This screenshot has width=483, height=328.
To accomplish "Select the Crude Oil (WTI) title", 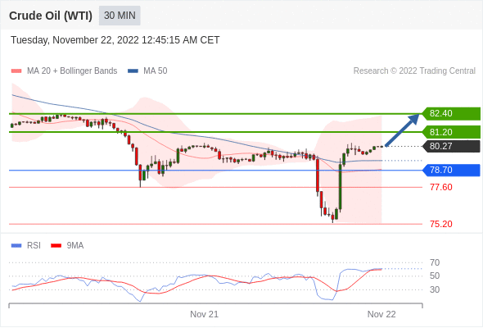I will click(51, 16).
